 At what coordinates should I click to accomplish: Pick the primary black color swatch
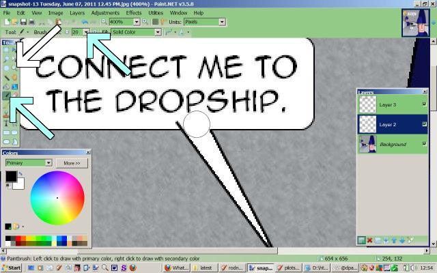[x=11, y=176]
